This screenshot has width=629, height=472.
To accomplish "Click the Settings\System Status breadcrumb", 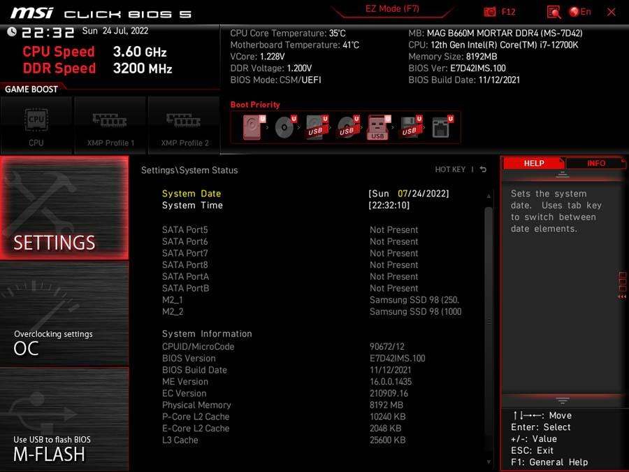I will click(x=189, y=170).
